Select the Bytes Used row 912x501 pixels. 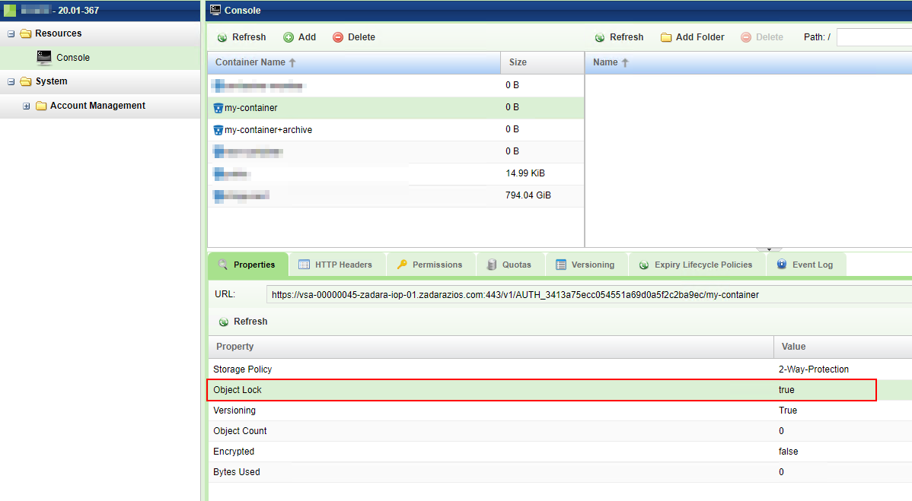(x=560, y=472)
